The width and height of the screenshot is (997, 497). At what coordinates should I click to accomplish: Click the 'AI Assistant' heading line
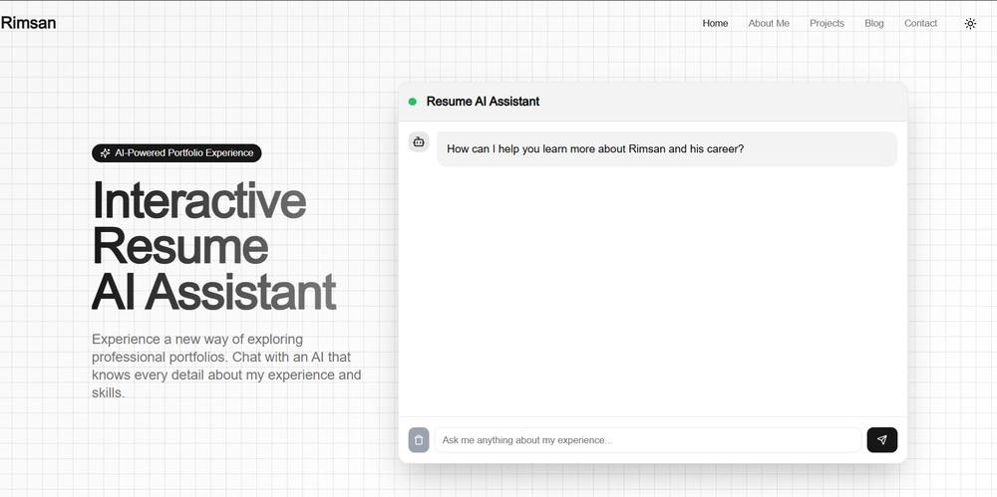point(213,293)
